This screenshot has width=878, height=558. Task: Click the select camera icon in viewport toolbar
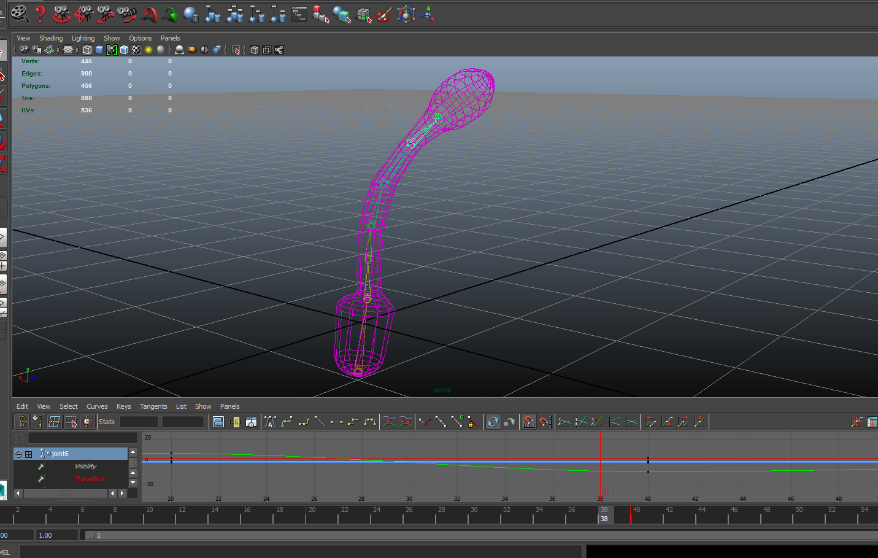coord(24,50)
